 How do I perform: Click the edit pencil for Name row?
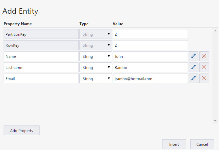(193, 56)
